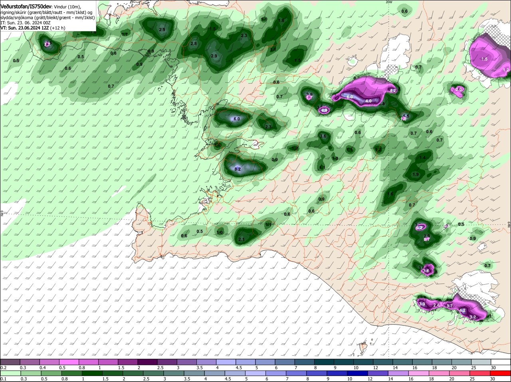Click the VT: Sun. 23.06.2024 12Z (+12 h) line
Image resolution: width=511 pixels, height=382 pixels.
pyautogui.click(x=33, y=28)
